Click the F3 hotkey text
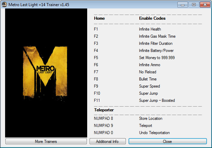 point(96,43)
